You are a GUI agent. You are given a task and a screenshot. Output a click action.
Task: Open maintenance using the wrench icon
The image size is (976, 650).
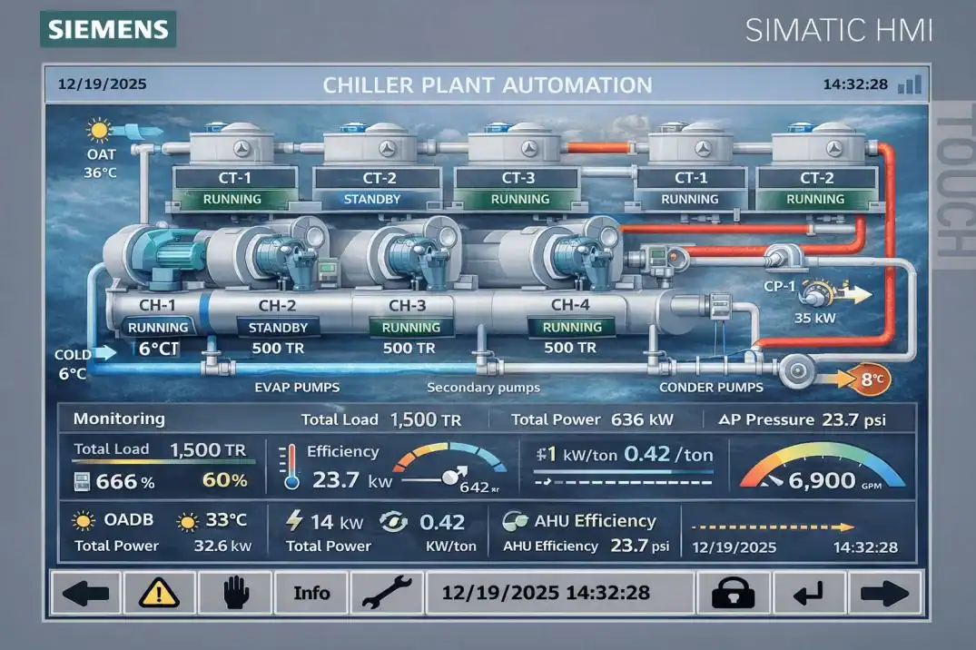point(387,592)
